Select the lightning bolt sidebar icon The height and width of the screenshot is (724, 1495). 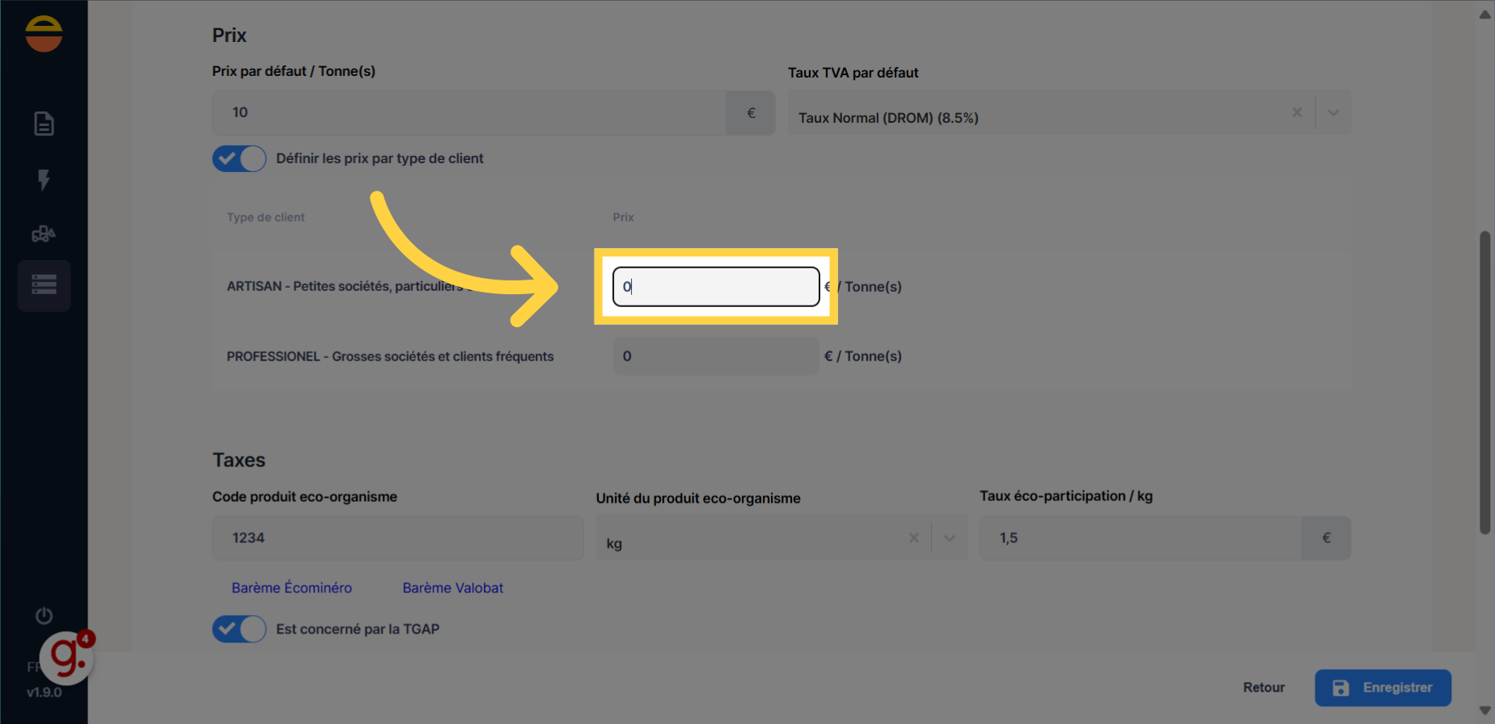coord(44,181)
